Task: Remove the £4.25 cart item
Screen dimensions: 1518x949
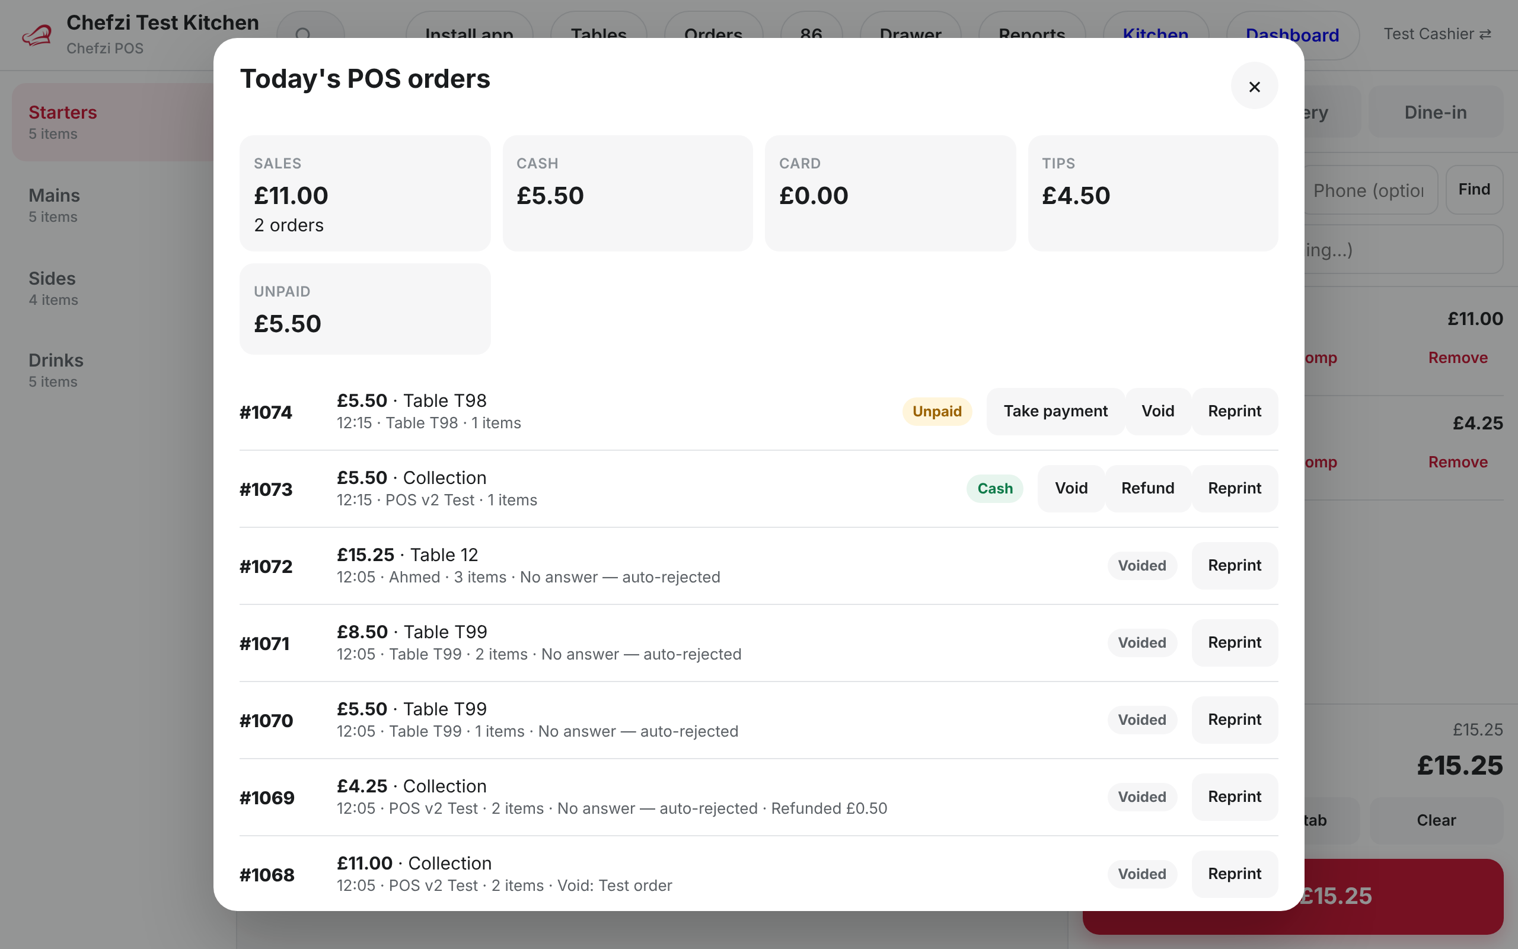Action: point(1458,462)
